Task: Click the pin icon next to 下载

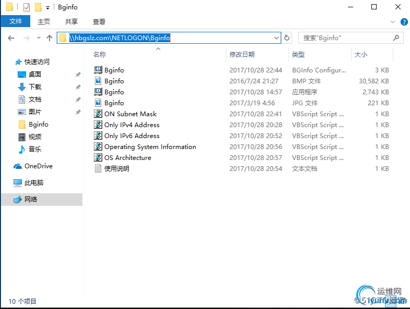Action: pos(78,87)
